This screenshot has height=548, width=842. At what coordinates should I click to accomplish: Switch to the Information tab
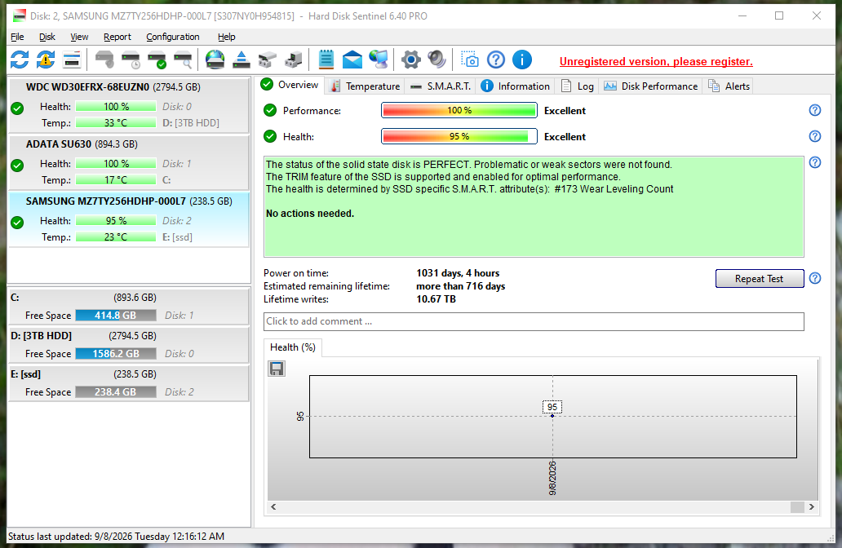tap(516, 86)
